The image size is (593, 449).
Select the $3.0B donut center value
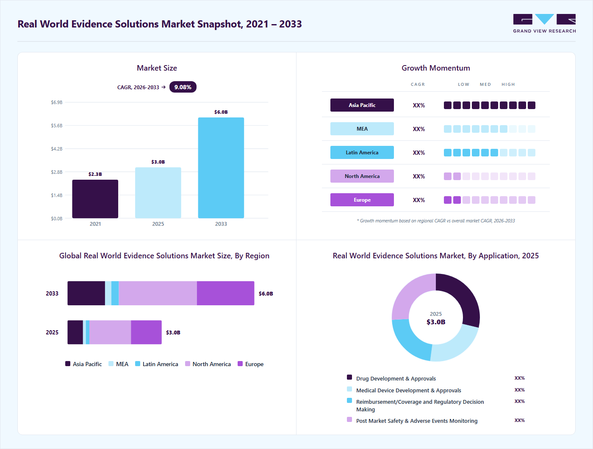point(436,322)
